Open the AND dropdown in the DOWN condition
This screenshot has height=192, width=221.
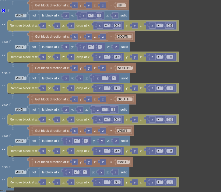click(21, 47)
